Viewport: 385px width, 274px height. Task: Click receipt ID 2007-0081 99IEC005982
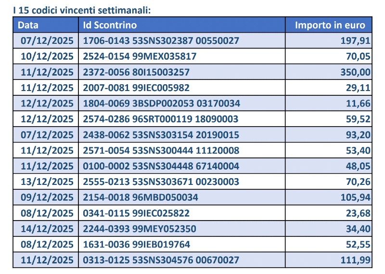tap(136, 88)
